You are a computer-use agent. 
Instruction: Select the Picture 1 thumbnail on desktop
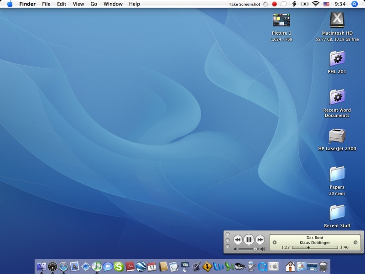click(281, 20)
